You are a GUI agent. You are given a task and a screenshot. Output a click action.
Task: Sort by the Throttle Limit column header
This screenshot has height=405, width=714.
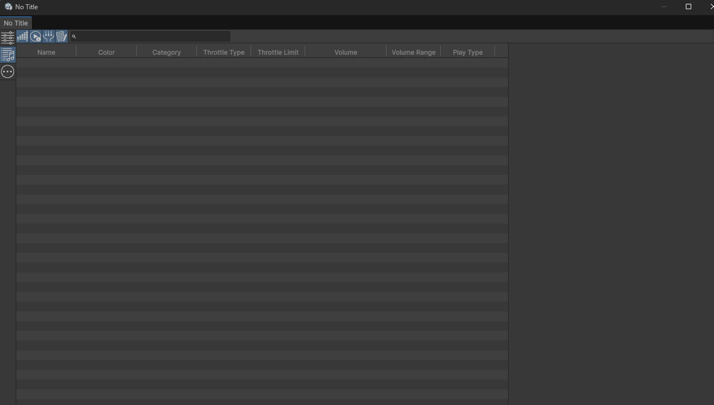pos(278,52)
